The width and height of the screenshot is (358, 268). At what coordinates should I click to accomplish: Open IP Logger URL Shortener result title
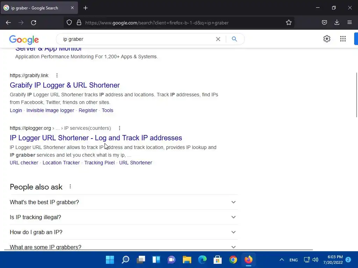click(x=96, y=137)
